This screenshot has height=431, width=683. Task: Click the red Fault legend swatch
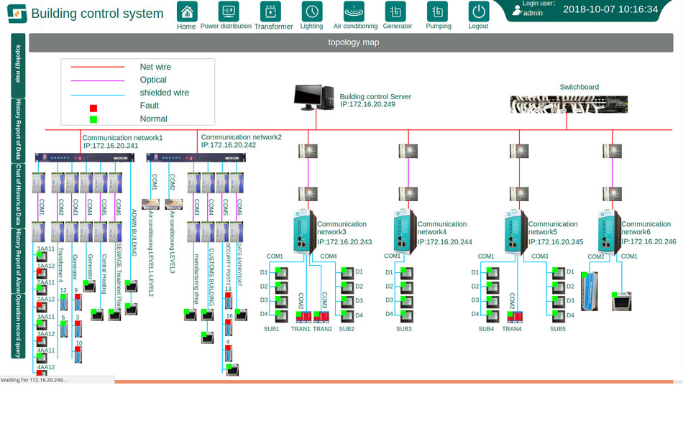click(93, 106)
